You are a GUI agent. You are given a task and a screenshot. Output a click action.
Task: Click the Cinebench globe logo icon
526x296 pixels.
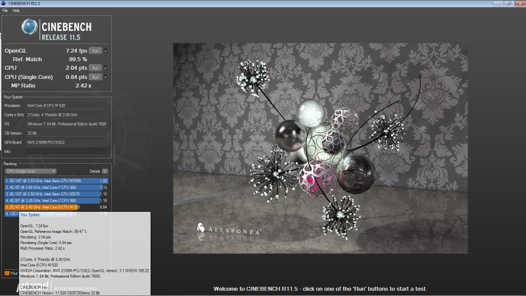point(30,27)
